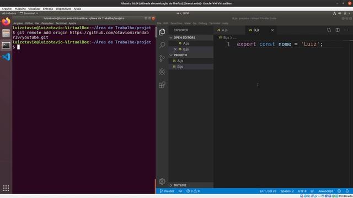The image size is (353, 198).
Task: Open Pesquisar menu in terminal window
Action: [47, 23]
